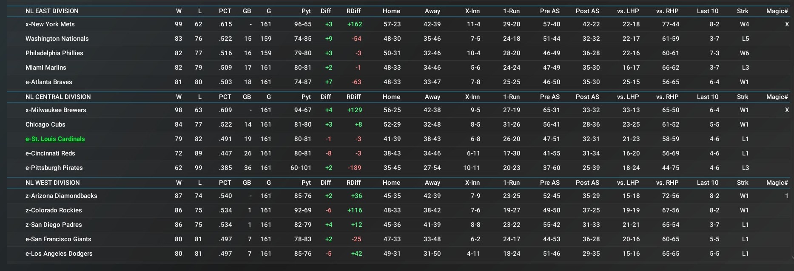The image size is (794, 271).
Task: Sort NL East Division by PCT column
Action: point(225,11)
